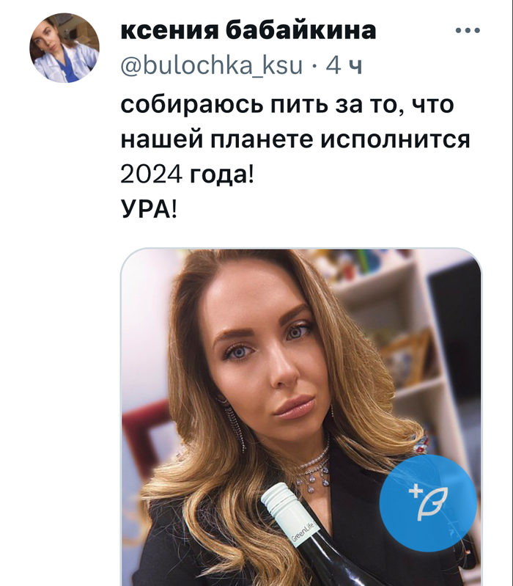The width and height of the screenshot is (513, 586).
Task: Select the text 2024 года!
Action: click(x=187, y=174)
